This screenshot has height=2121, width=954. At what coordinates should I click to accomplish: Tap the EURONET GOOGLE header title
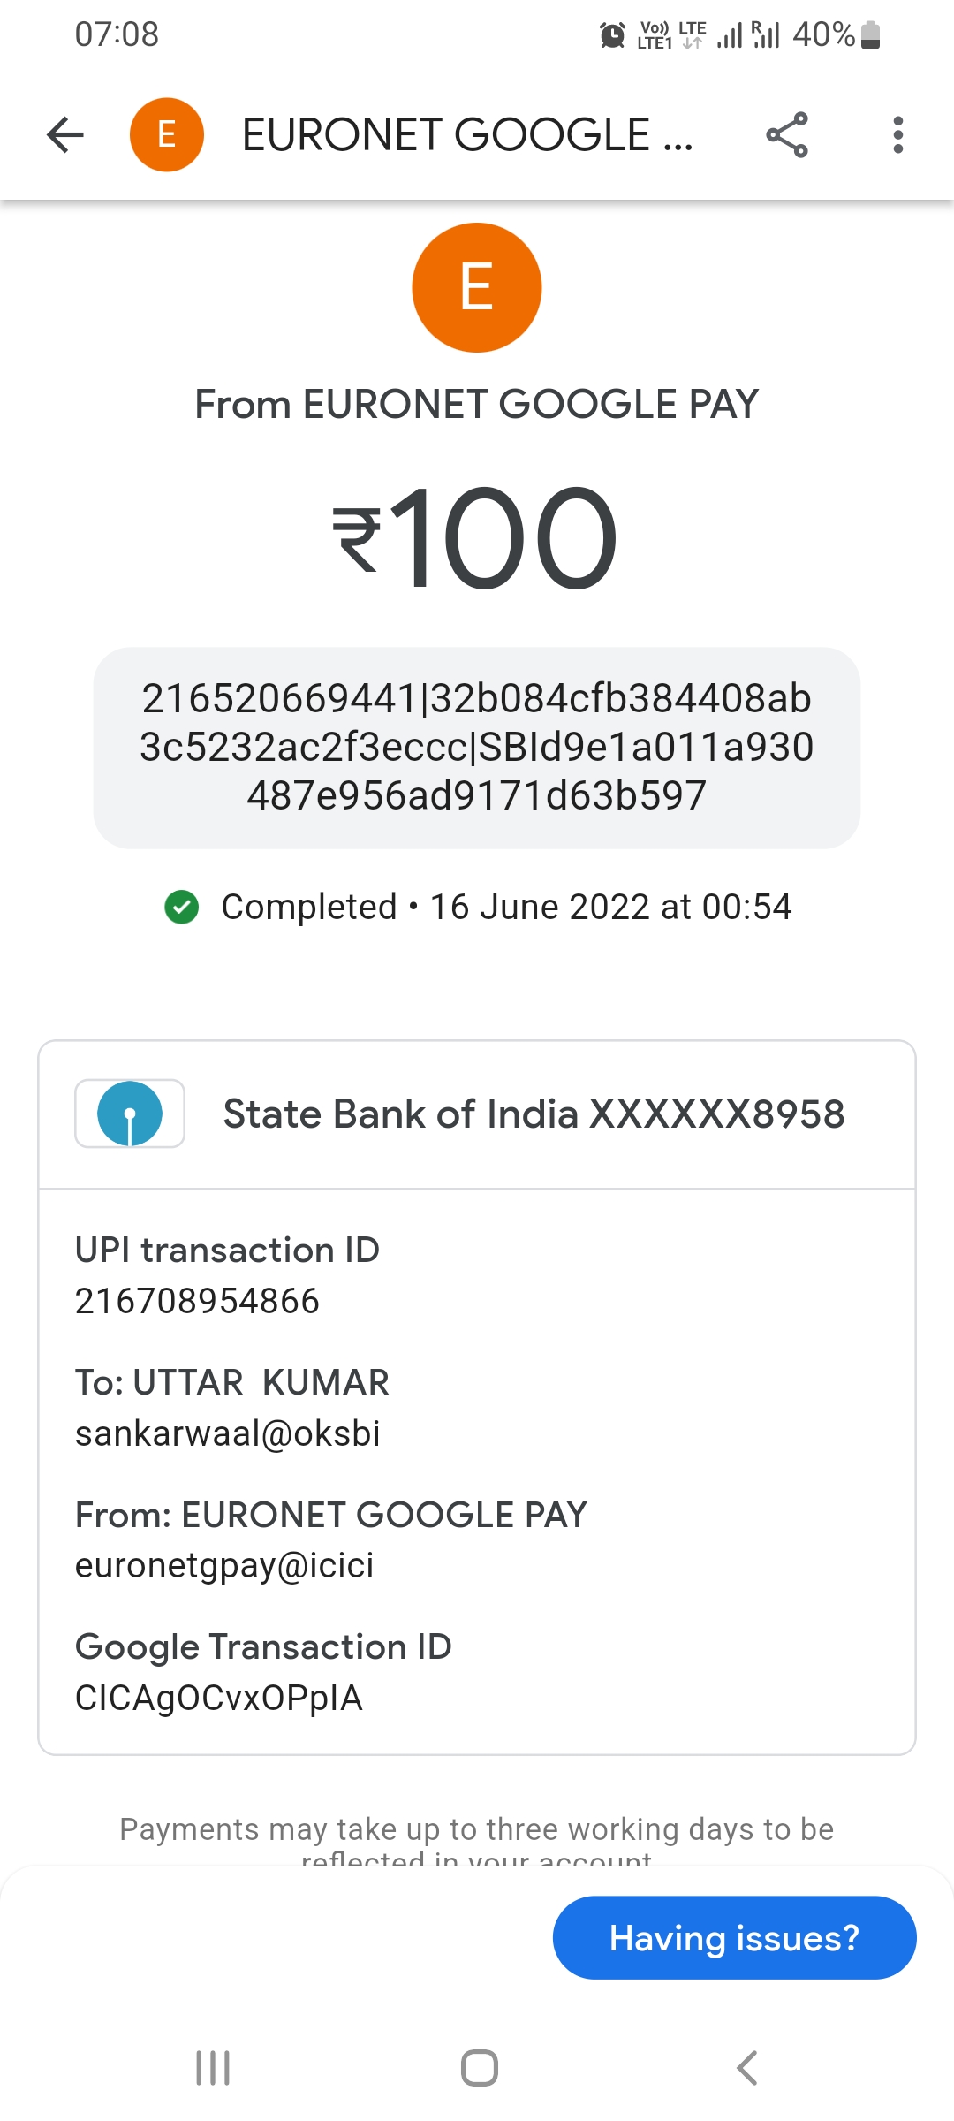tap(467, 135)
